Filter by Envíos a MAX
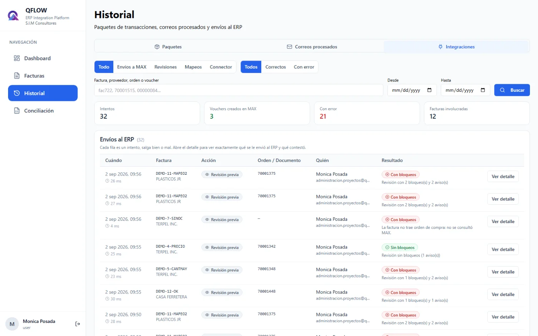Screen dimensions: 538x336 click(132, 67)
